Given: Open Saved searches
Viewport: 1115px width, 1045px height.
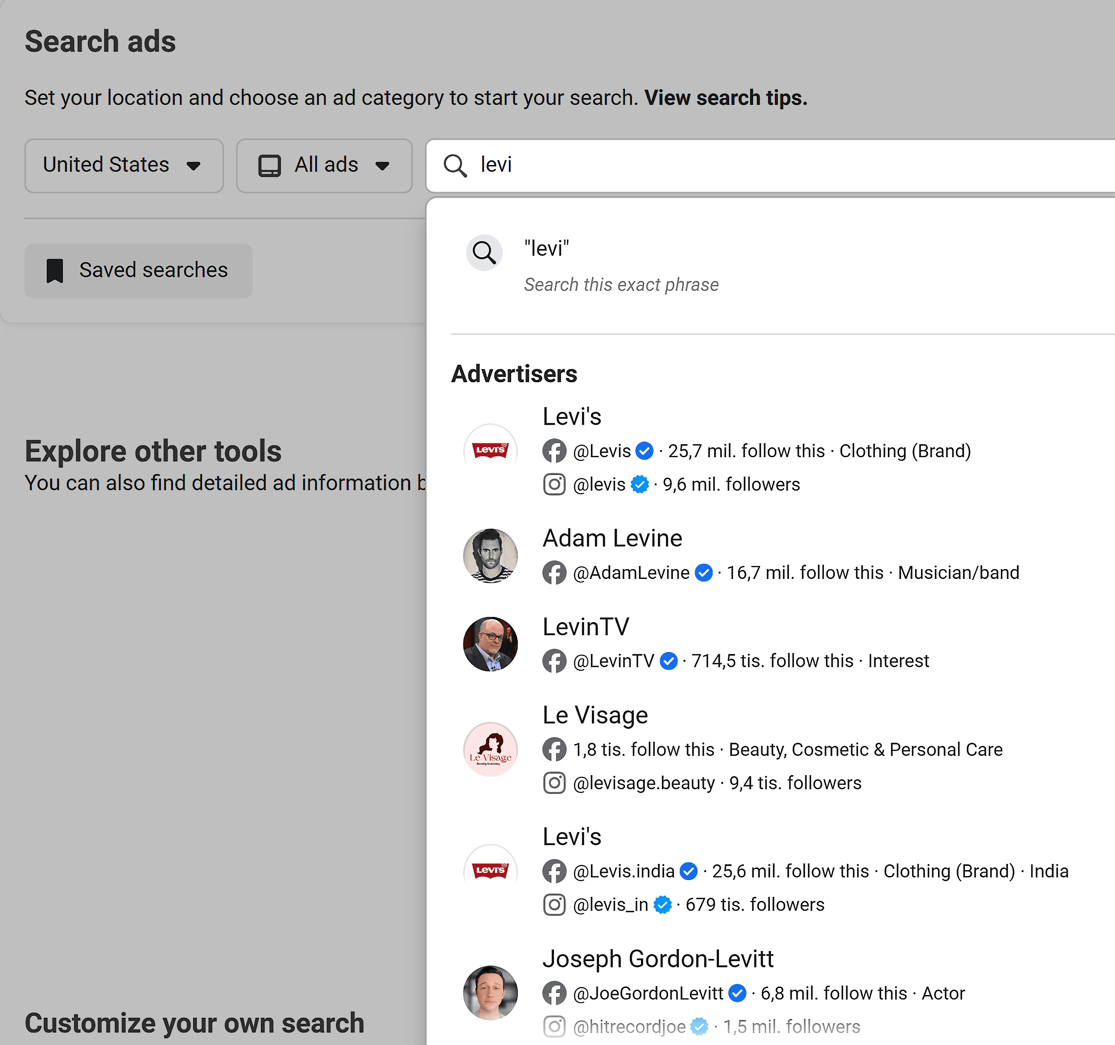Looking at the screenshot, I should tap(139, 271).
